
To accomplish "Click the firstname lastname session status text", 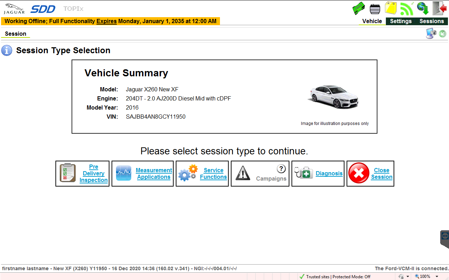I will [x=119, y=268].
